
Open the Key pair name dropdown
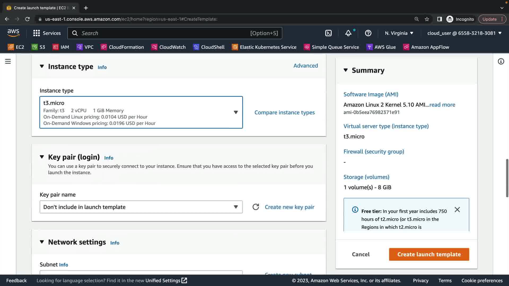[141, 207]
